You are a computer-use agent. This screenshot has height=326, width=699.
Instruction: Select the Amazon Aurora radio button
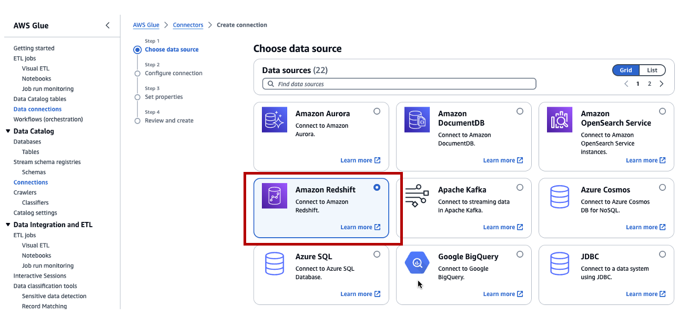(377, 111)
